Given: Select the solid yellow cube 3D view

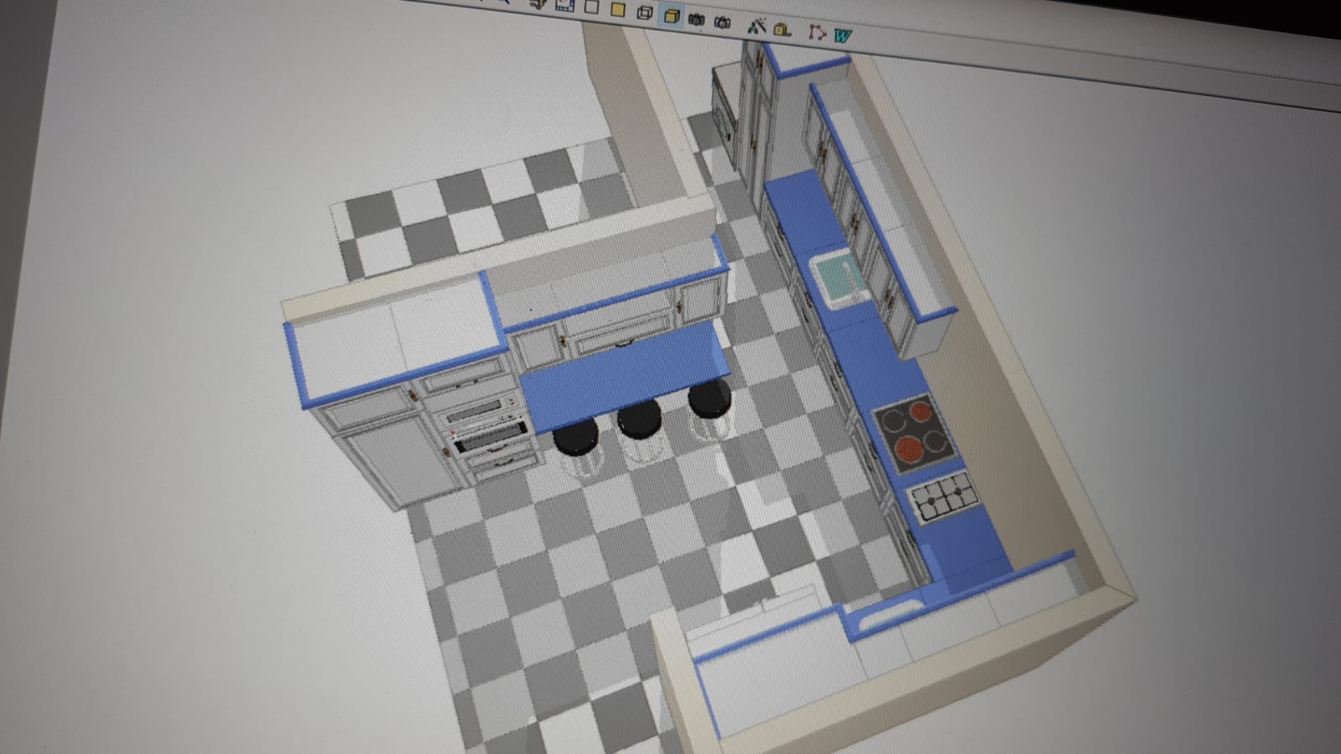Looking at the screenshot, I should click(x=671, y=15).
